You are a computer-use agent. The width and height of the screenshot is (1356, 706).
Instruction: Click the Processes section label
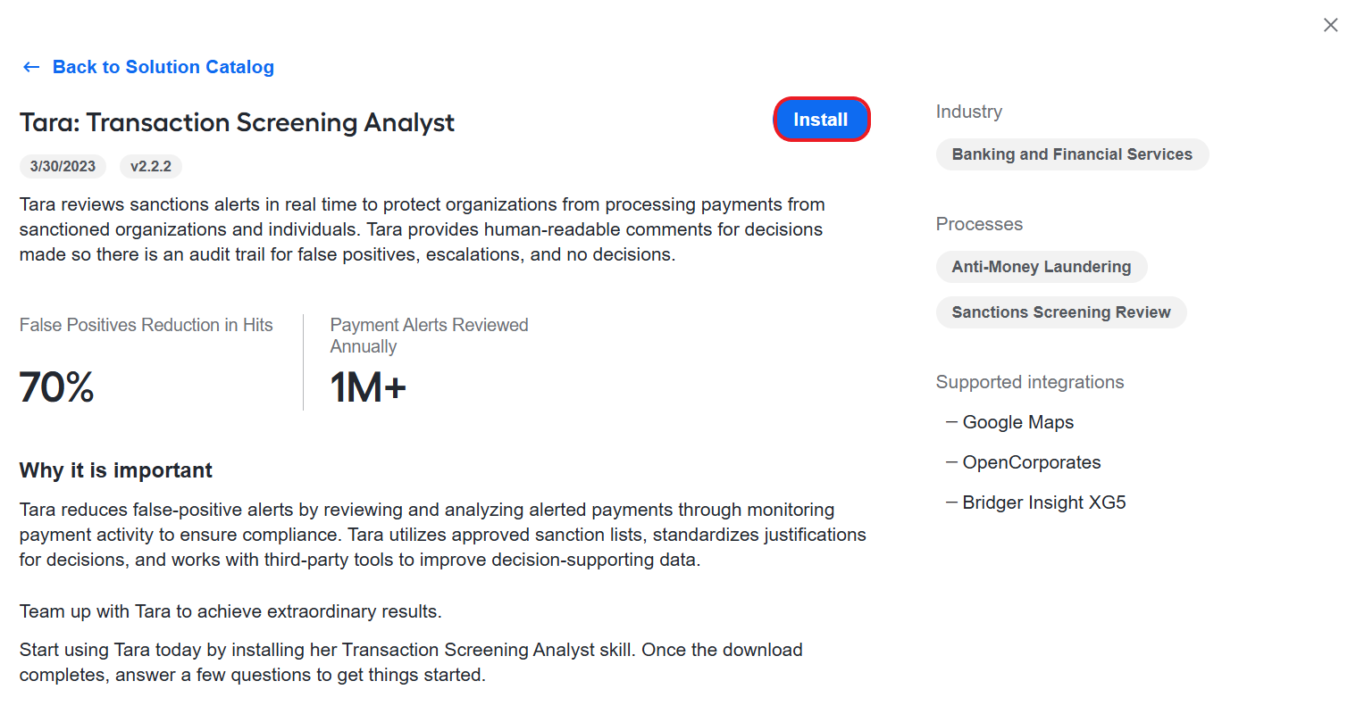tap(979, 224)
